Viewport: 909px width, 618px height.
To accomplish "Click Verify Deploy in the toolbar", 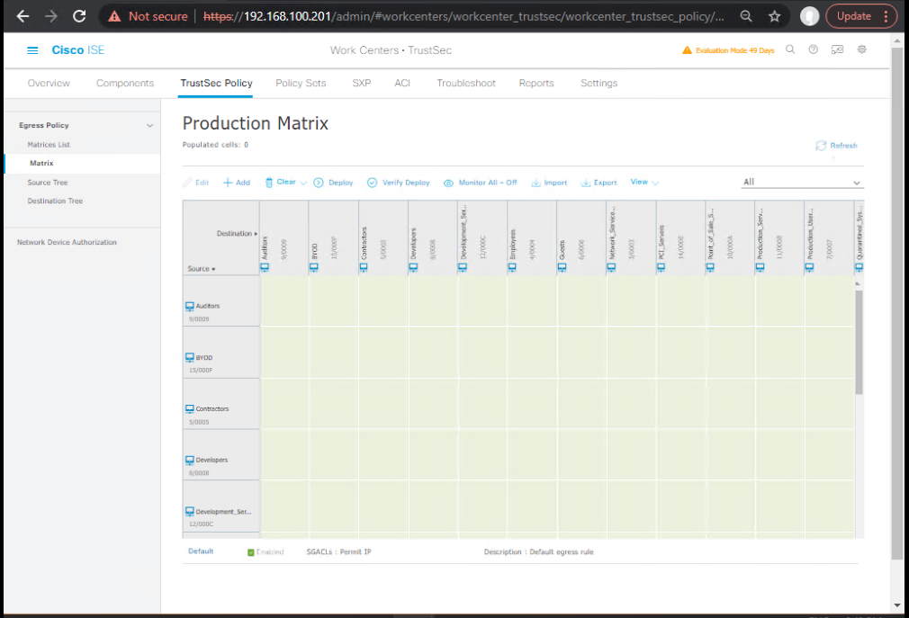I will (x=399, y=183).
